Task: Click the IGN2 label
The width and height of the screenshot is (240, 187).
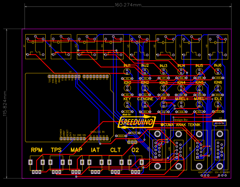Action: [x=145, y=83]
